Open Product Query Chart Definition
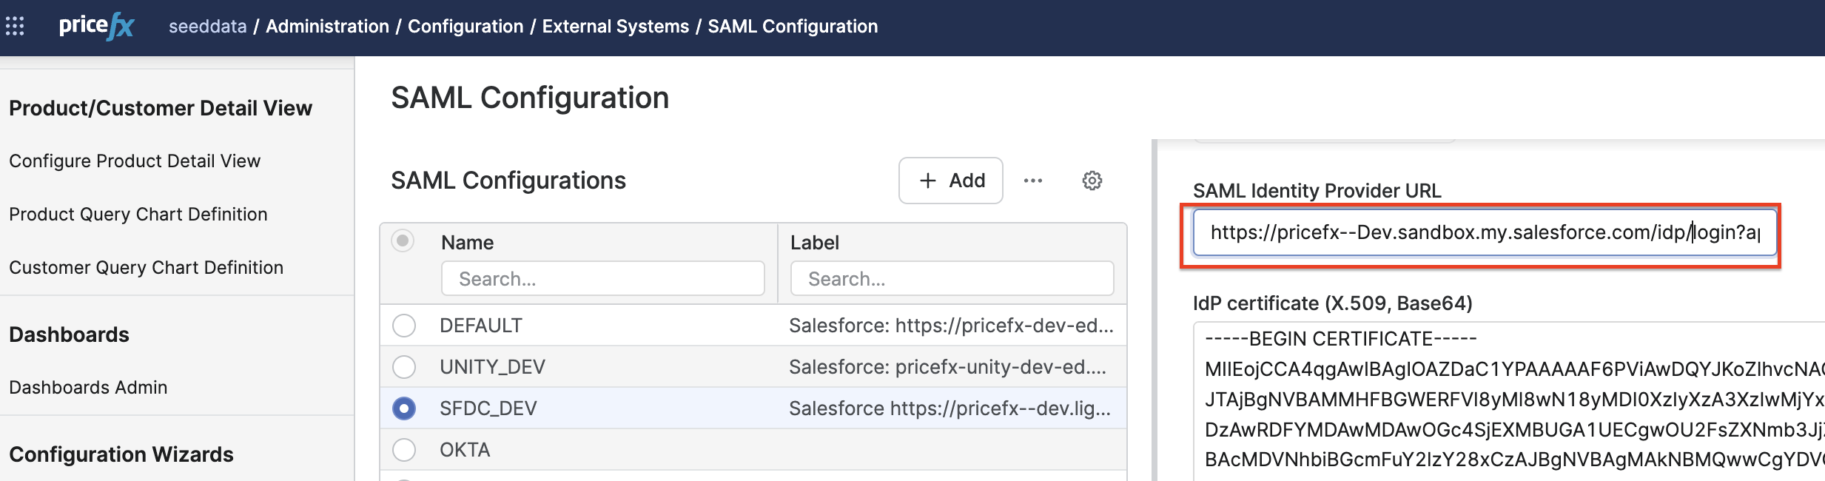The width and height of the screenshot is (1825, 481). pyautogui.click(x=138, y=215)
